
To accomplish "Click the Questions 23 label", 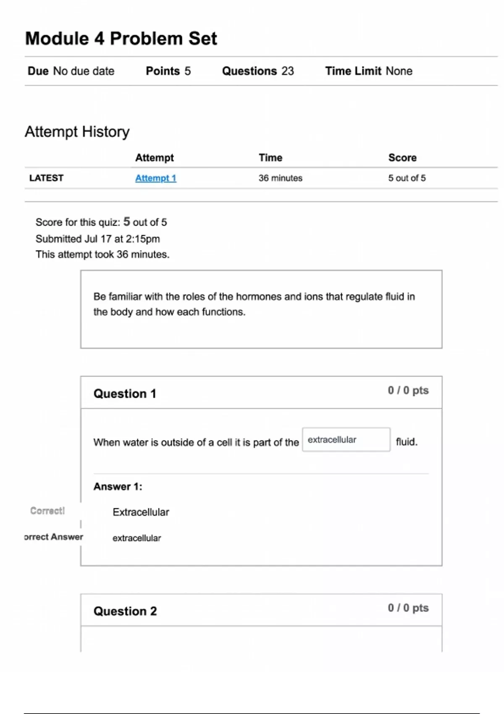I will [x=257, y=71].
